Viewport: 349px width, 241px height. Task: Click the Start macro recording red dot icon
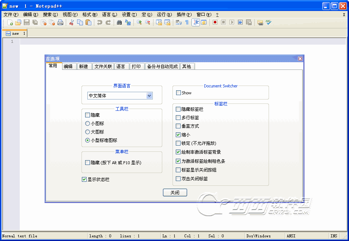(x=215, y=22)
